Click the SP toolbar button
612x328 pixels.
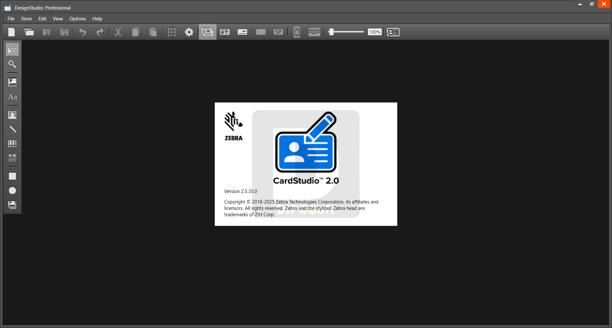coord(278,32)
